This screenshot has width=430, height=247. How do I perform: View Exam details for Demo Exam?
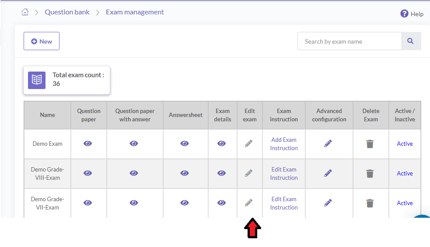(222, 144)
